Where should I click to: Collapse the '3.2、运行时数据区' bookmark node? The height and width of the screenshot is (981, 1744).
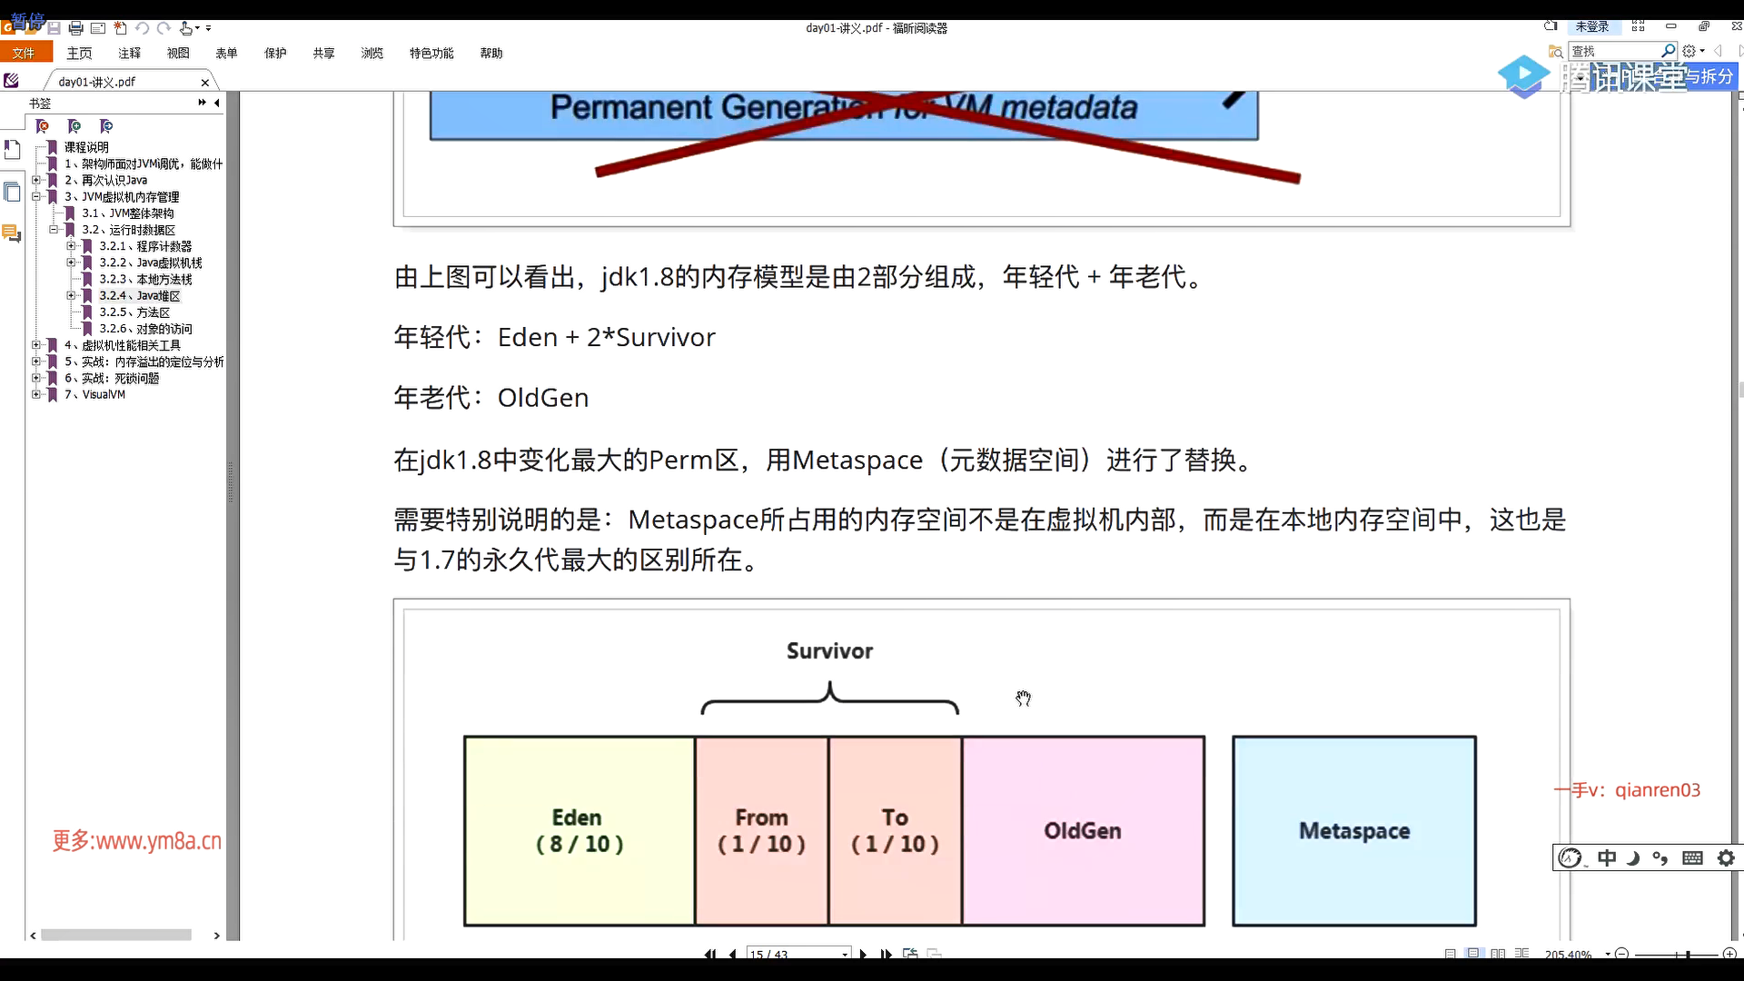point(54,230)
